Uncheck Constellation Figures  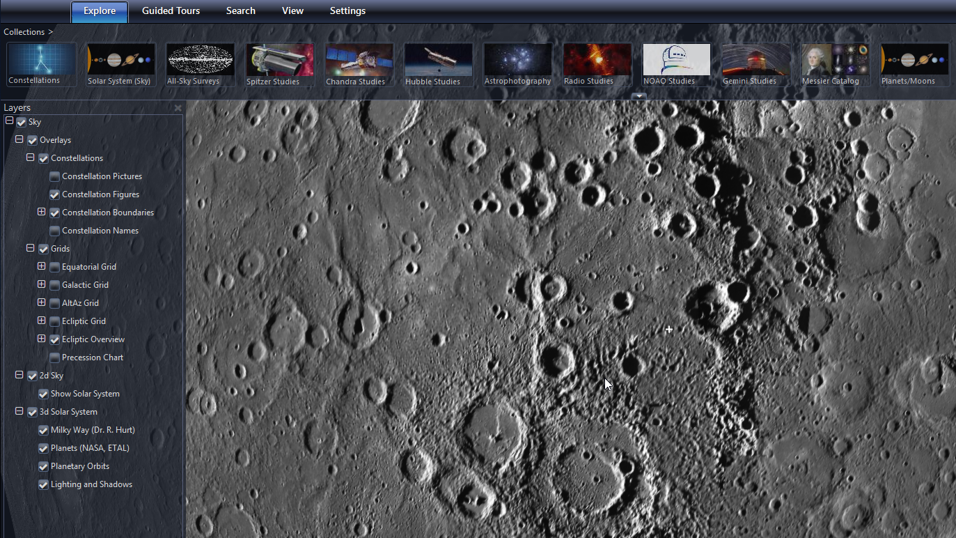tap(54, 194)
